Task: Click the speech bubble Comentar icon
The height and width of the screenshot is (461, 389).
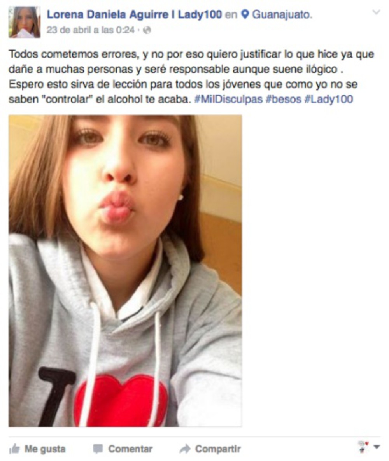Action: (98, 449)
